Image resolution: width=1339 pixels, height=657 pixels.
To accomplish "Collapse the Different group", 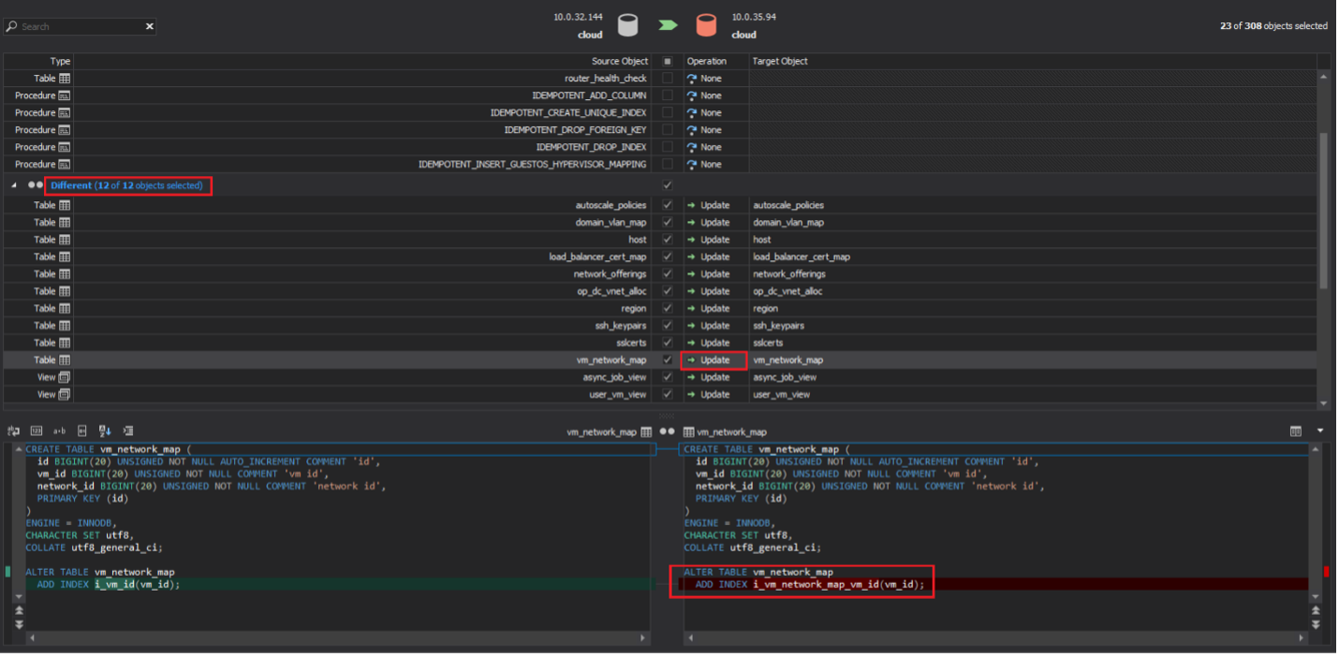I will [x=14, y=185].
